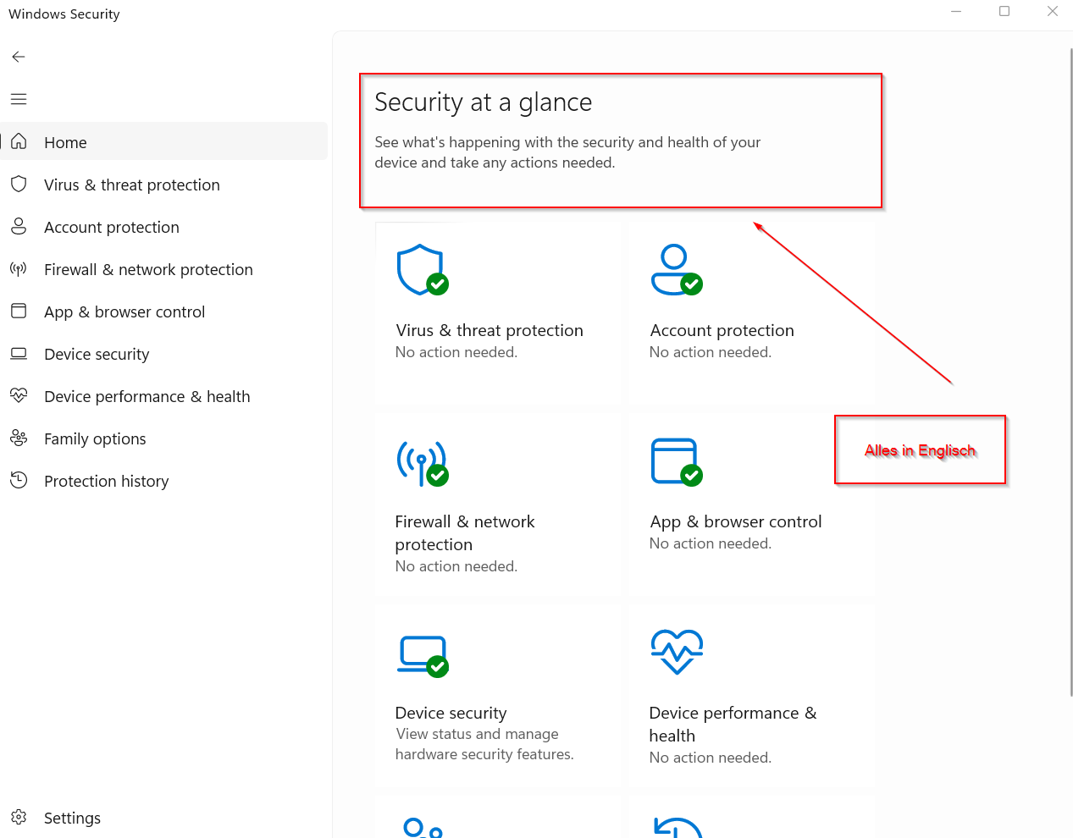
Task: Click the Account protection tile person icon
Action: pyautogui.click(x=676, y=270)
